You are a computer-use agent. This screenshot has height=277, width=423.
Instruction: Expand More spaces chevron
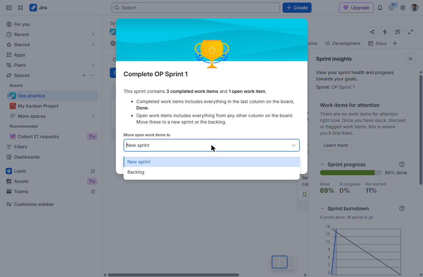[93, 116]
